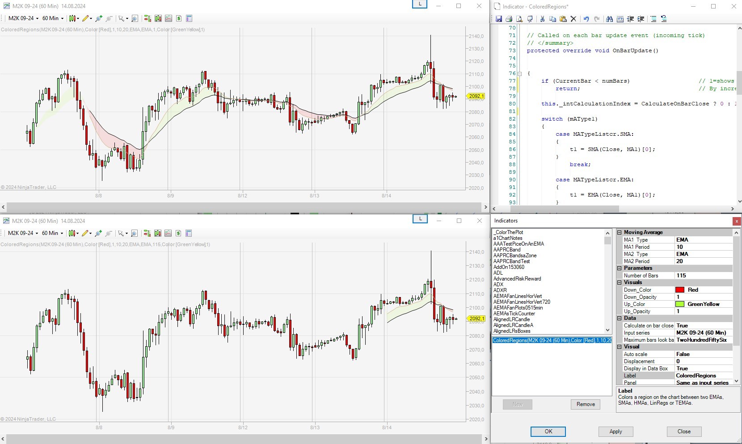Click OK in the Indicators dialog

(548, 431)
